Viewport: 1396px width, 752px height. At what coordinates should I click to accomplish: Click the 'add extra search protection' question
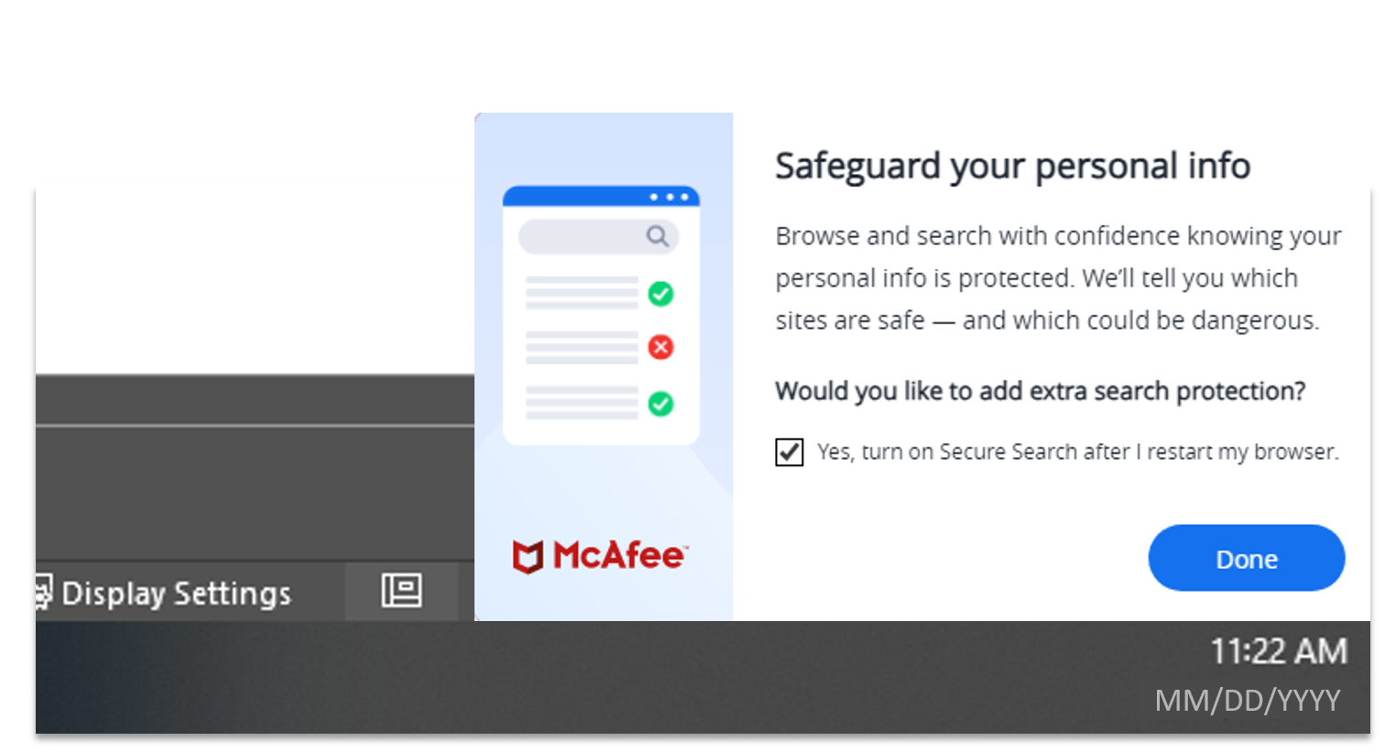pyautogui.click(x=1040, y=391)
